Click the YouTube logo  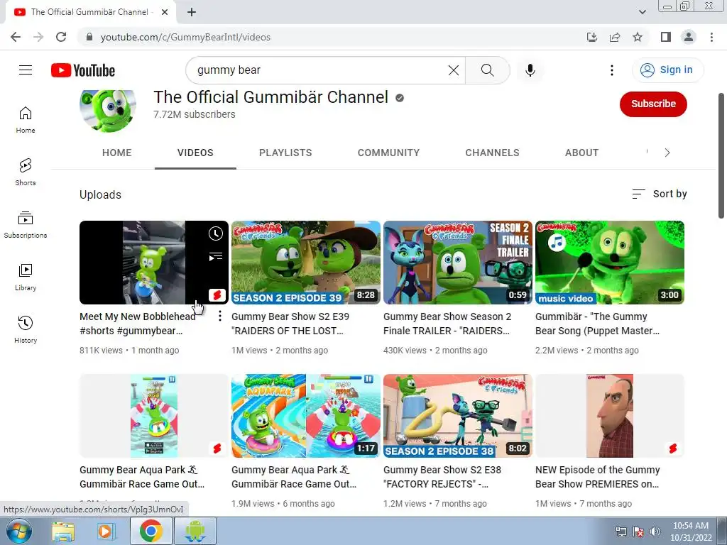tap(83, 70)
